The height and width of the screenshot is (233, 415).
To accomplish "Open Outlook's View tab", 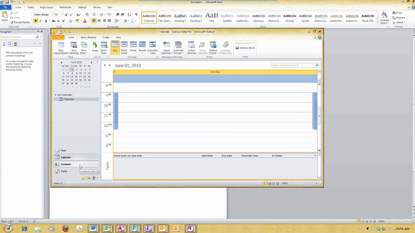I will 118,38.
